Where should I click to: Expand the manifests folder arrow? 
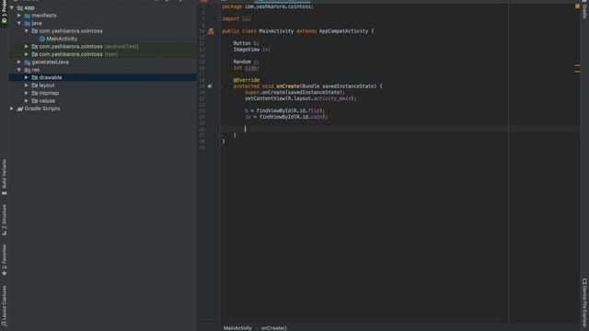coord(19,16)
